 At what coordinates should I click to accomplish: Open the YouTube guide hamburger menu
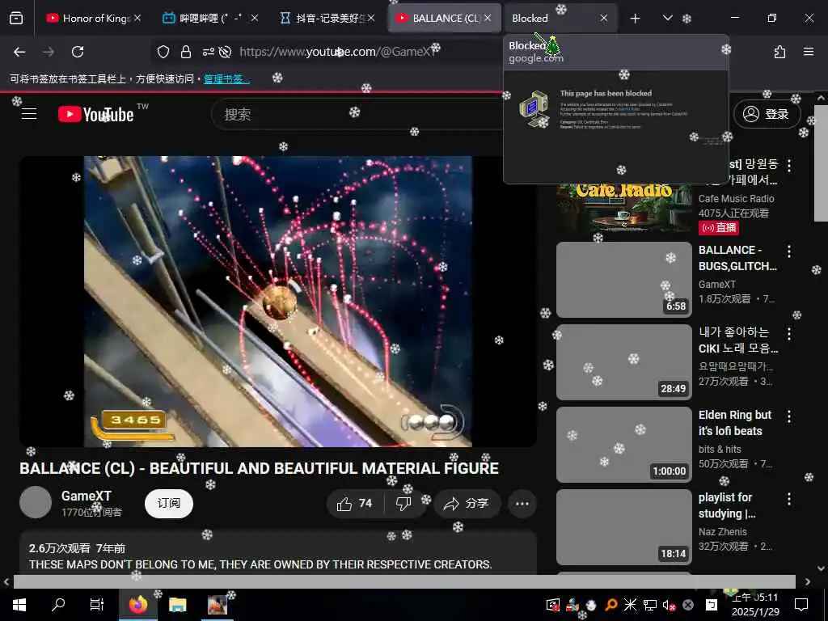pyautogui.click(x=29, y=114)
